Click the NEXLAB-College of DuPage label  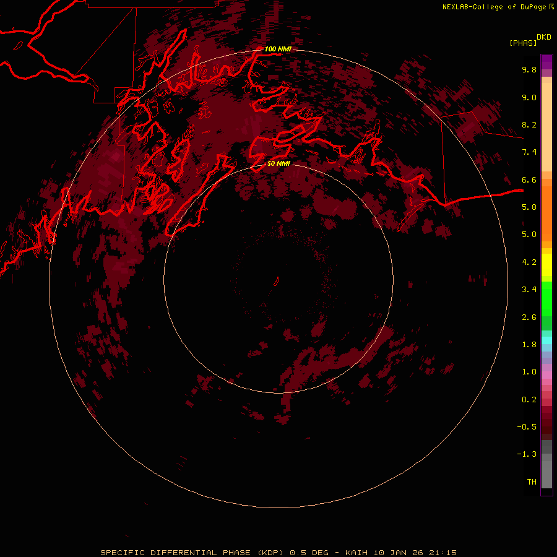click(494, 7)
